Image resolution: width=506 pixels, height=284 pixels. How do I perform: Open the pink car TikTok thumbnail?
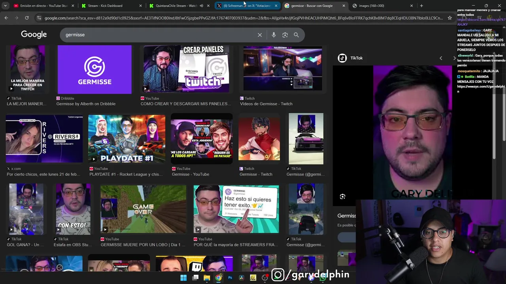point(306,139)
